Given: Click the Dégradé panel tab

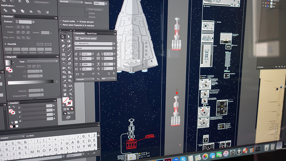Looking at the screenshot, I should pos(11,57).
